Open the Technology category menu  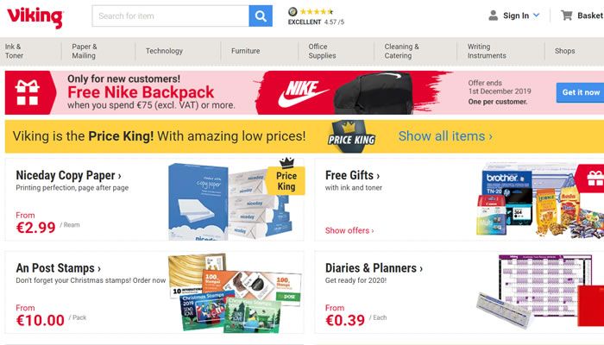coord(164,51)
